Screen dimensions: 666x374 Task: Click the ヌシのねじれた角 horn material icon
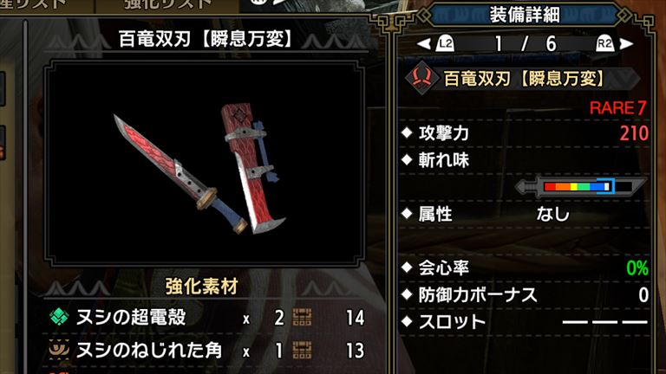pos(59,350)
